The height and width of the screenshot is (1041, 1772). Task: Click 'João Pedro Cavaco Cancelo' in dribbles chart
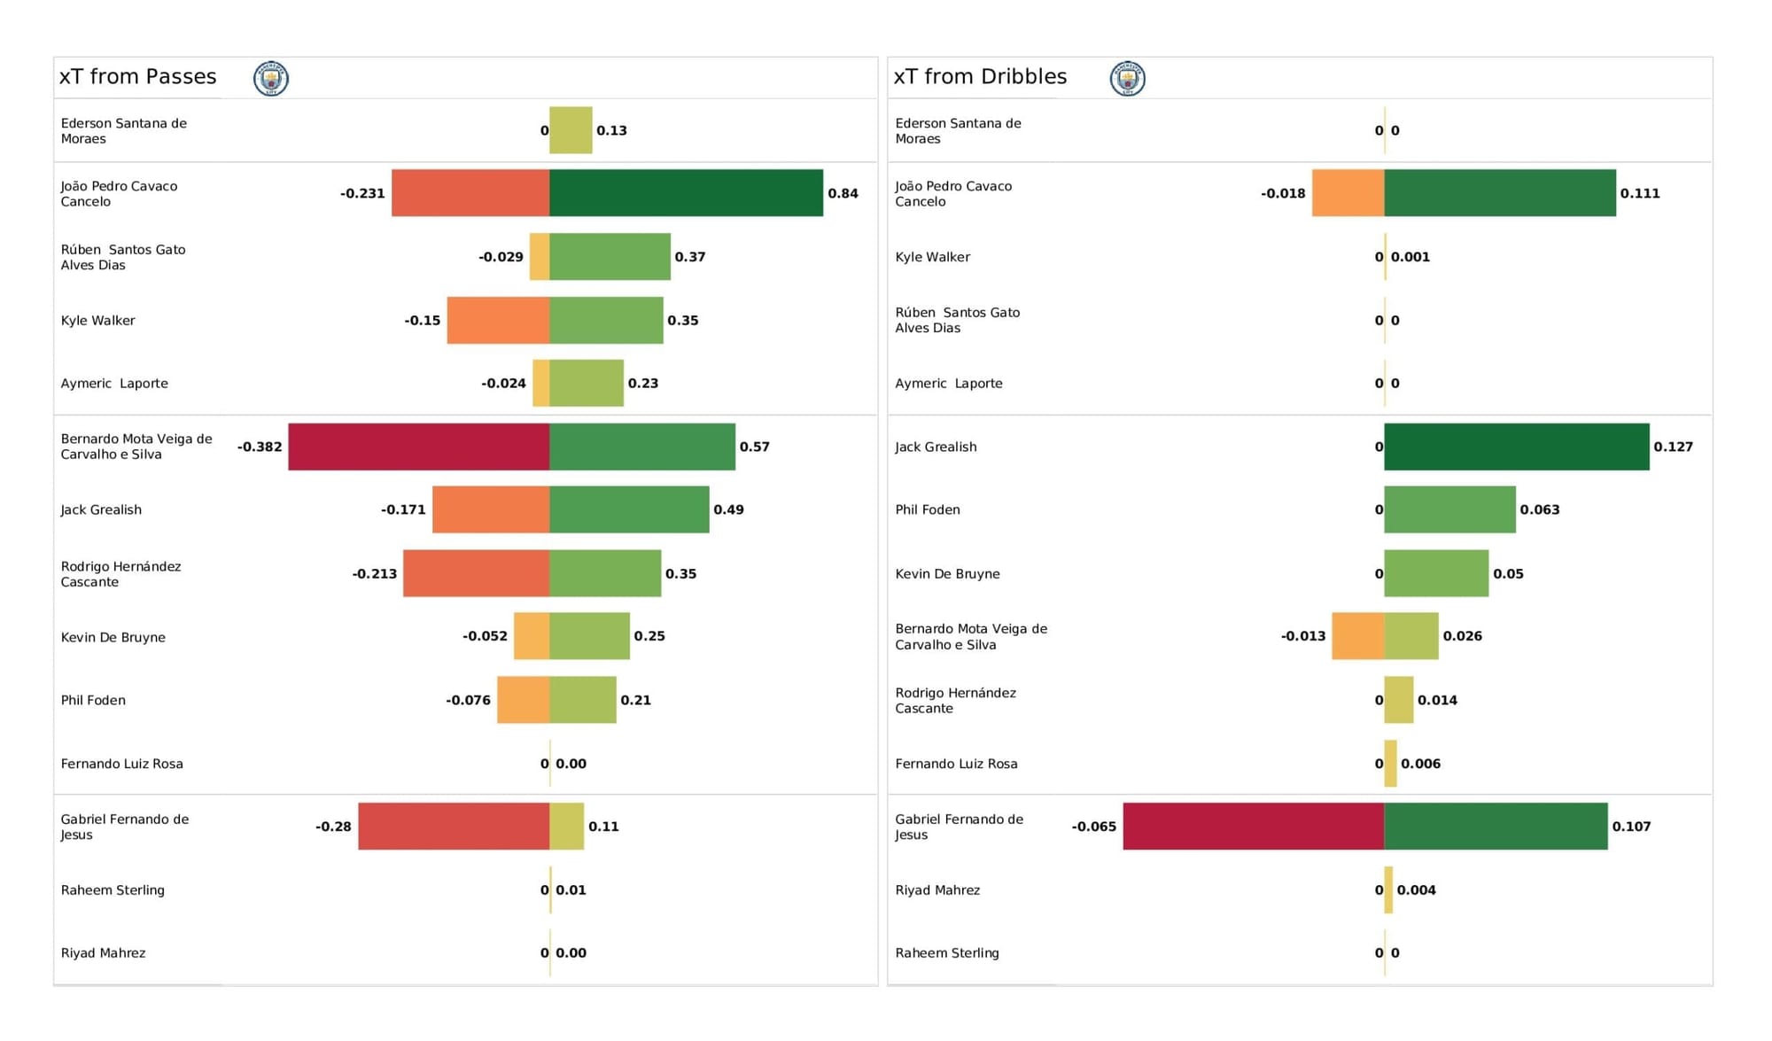click(953, 194)
